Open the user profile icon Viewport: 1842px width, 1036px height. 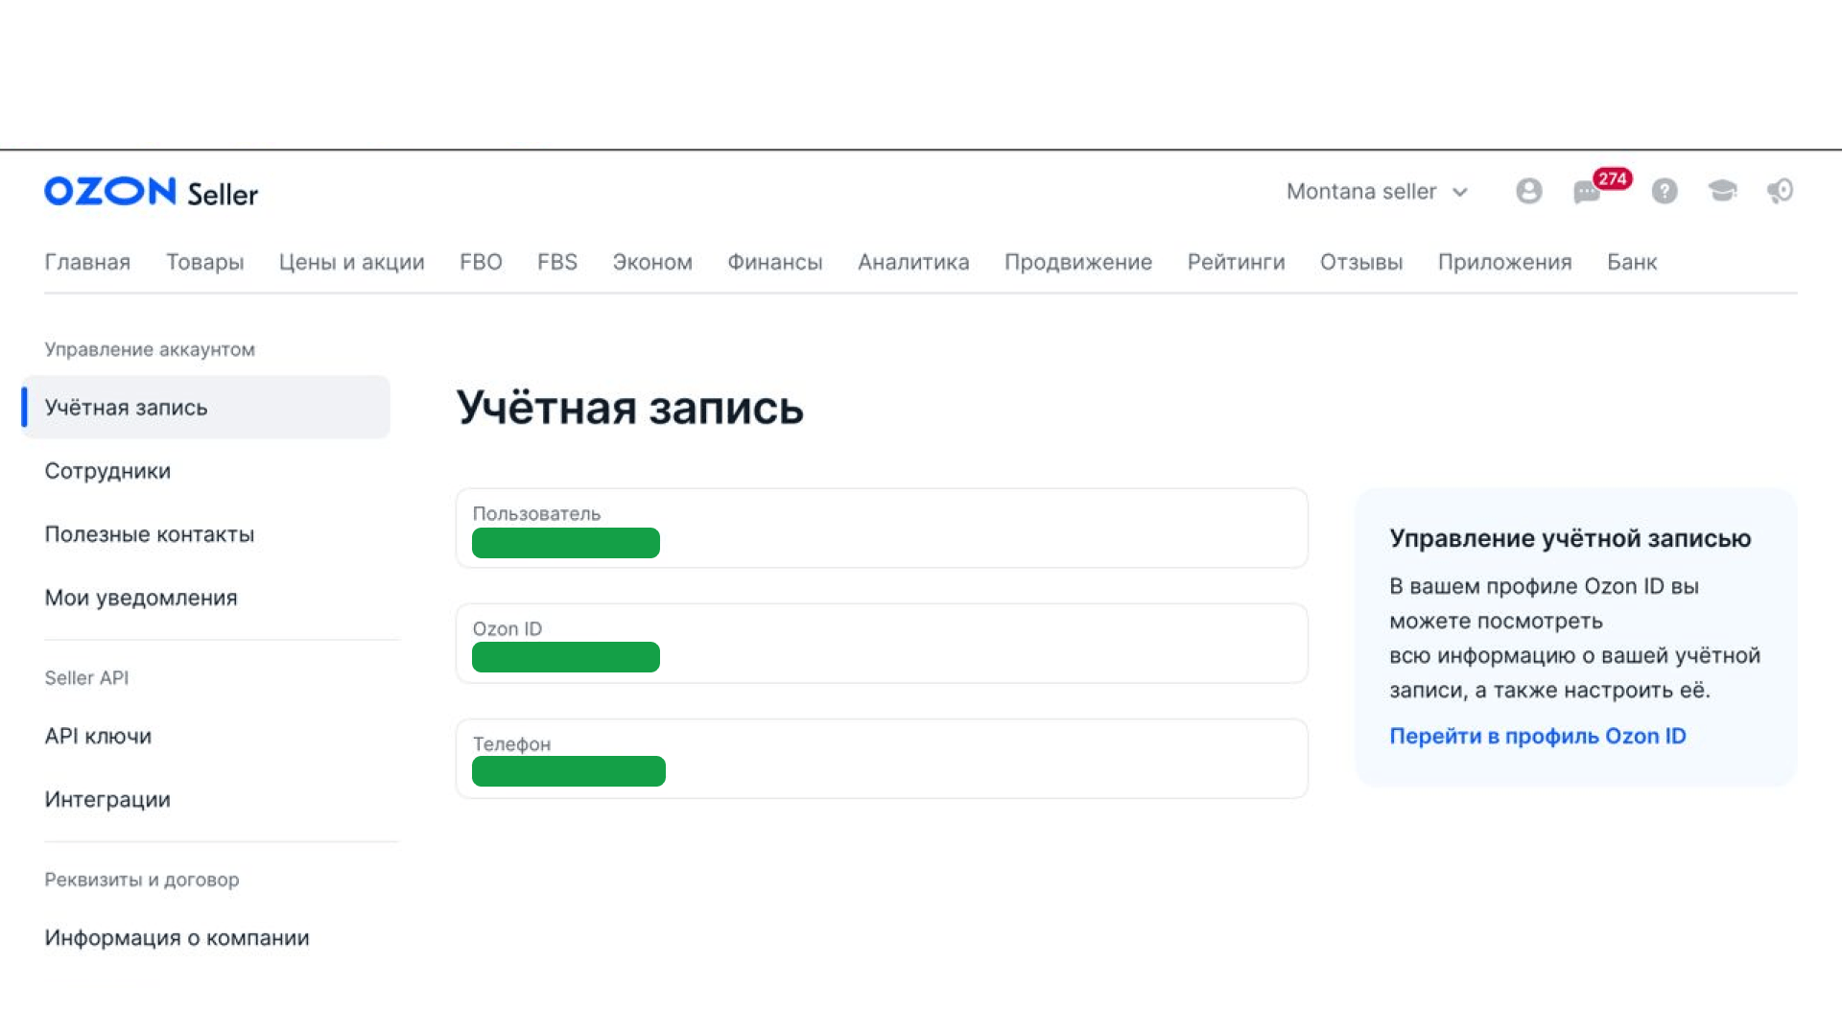point(1529,191)
